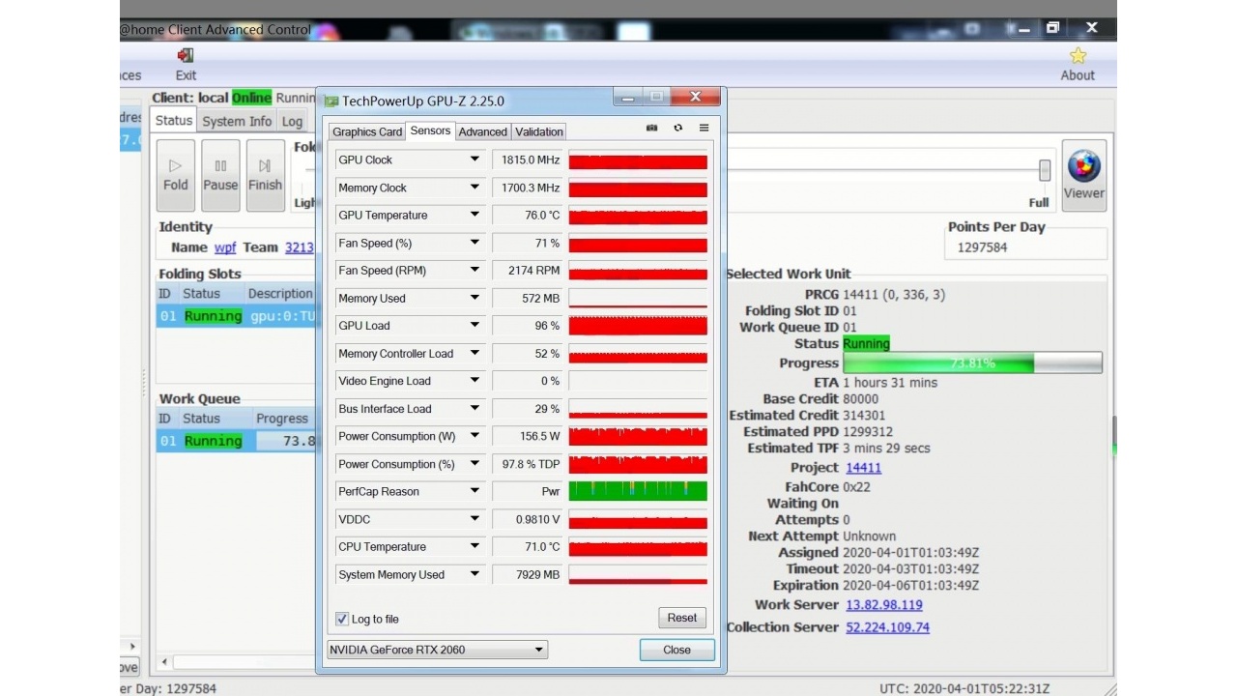Switch to the Graphics Card tab

point(367,131)
